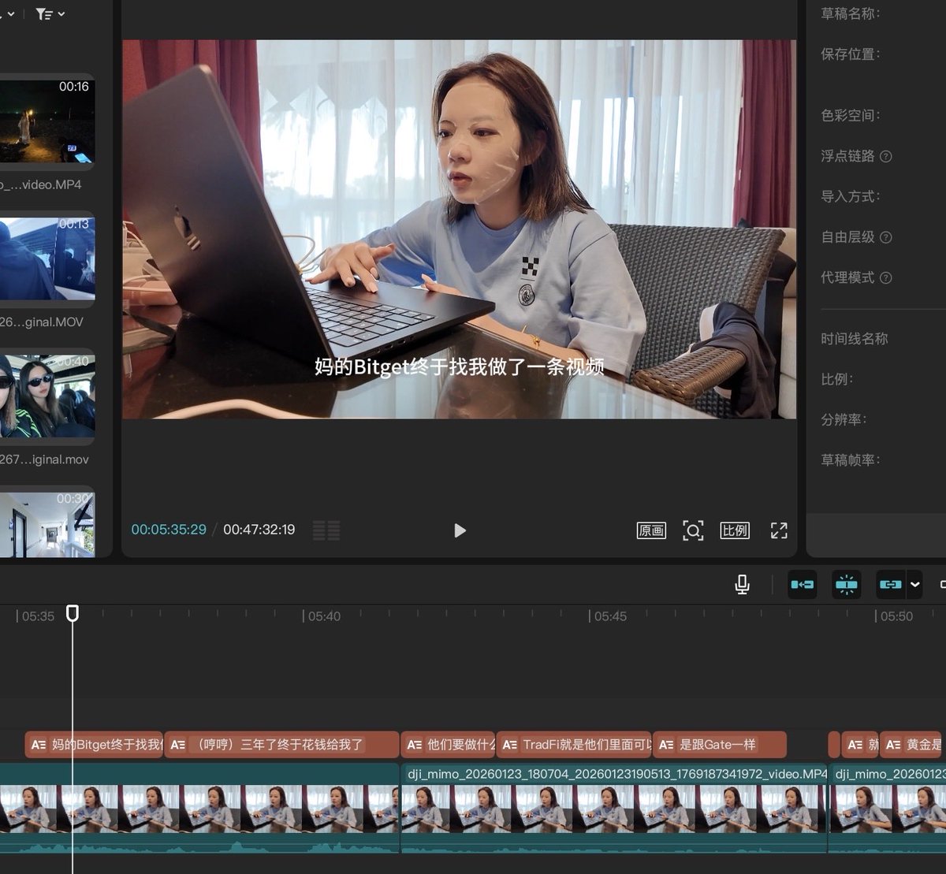Click help icon beside 浮点链路

(886, 156)
